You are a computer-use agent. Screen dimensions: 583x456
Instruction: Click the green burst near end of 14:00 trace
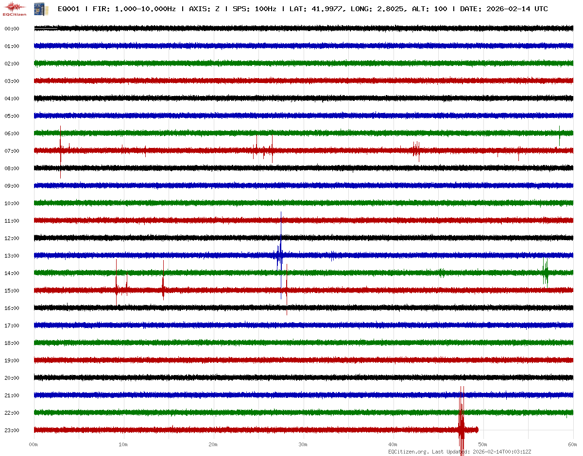(546, 273)
